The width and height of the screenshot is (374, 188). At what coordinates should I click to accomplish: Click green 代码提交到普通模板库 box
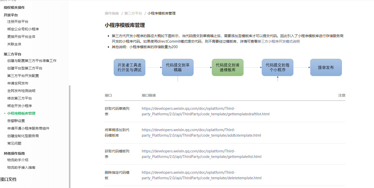click(228, 67)
